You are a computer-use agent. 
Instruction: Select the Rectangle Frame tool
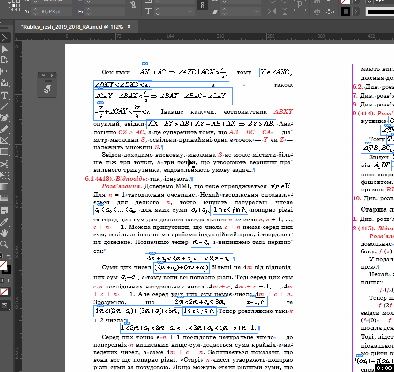(5, 140)
